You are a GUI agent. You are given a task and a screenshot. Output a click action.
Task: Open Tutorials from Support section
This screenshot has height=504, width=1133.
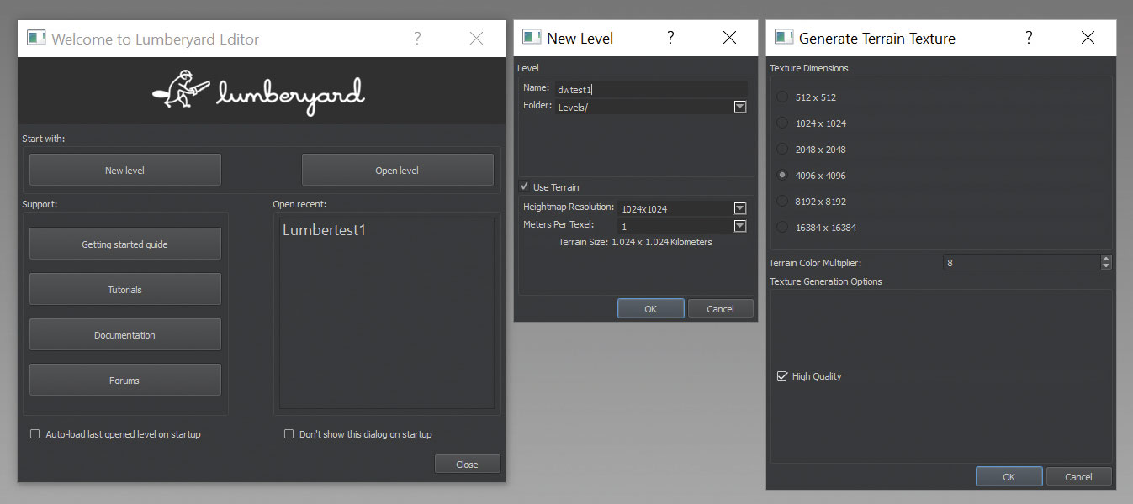pyautogui.click(x=125, y=289)
